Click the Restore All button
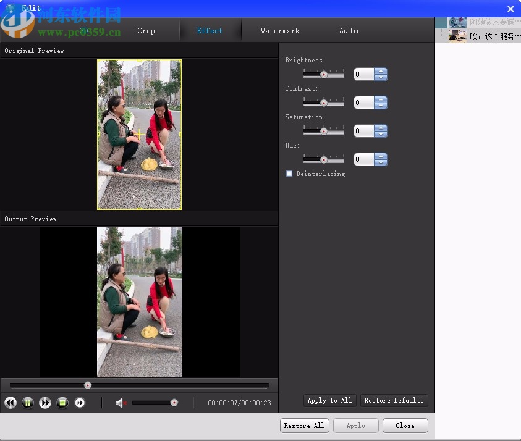 304,426
